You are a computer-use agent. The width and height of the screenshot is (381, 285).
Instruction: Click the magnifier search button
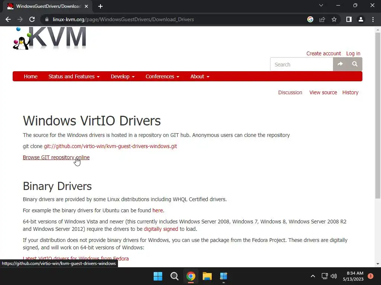(x=355, y=64)
